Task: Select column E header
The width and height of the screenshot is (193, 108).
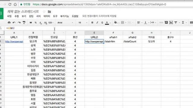Action: (x=94, y=33)
